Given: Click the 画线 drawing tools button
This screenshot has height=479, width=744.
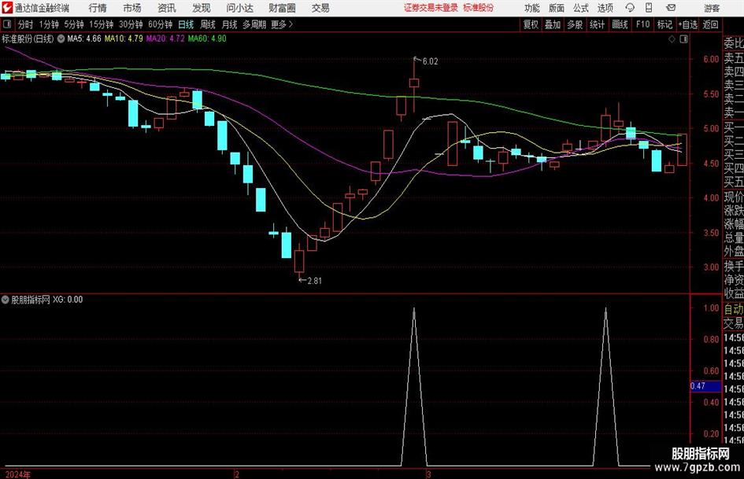Looking at the screenshot, I should (620, 24).
